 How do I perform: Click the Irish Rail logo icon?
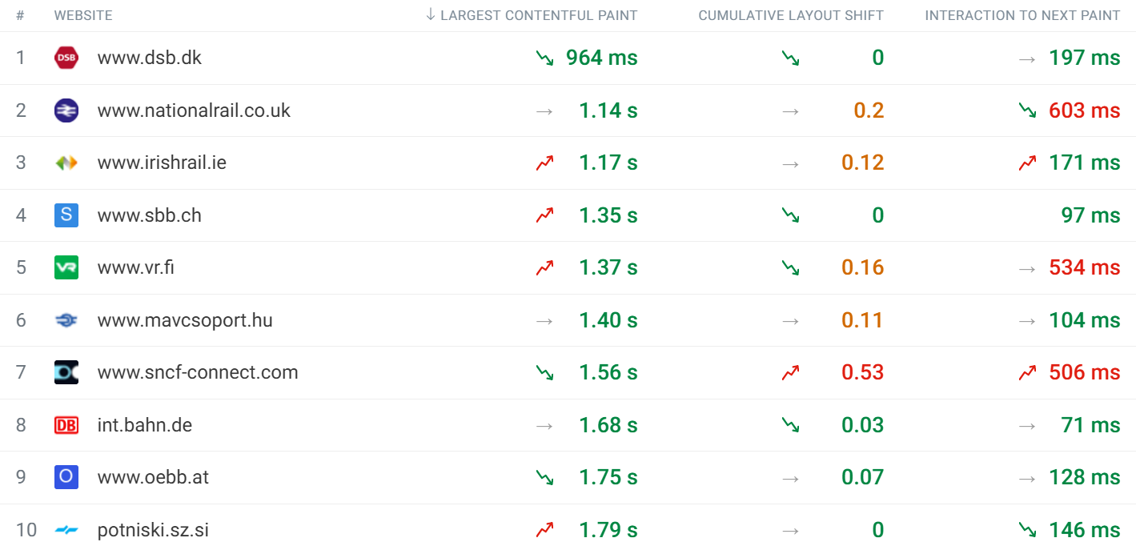66,163
